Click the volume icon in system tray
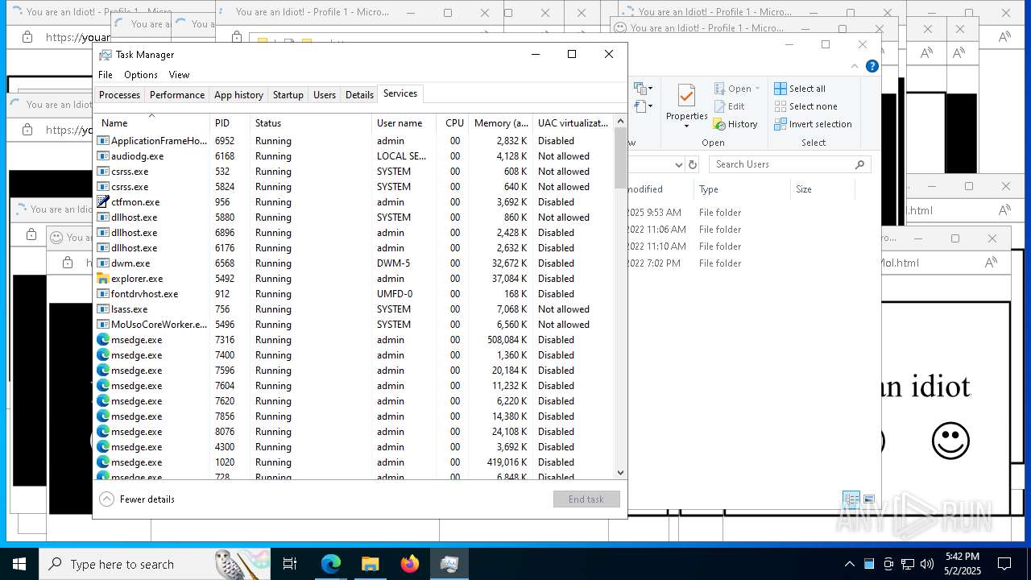The height and width of the screenshot is (580, 1031). (x=927, y=564)
